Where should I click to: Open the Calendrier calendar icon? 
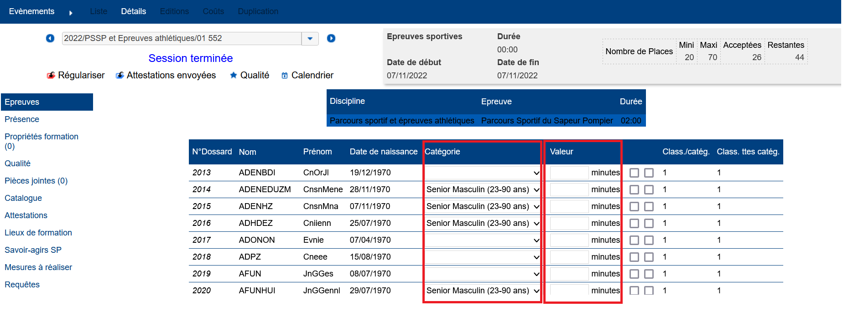pos(285,76)
